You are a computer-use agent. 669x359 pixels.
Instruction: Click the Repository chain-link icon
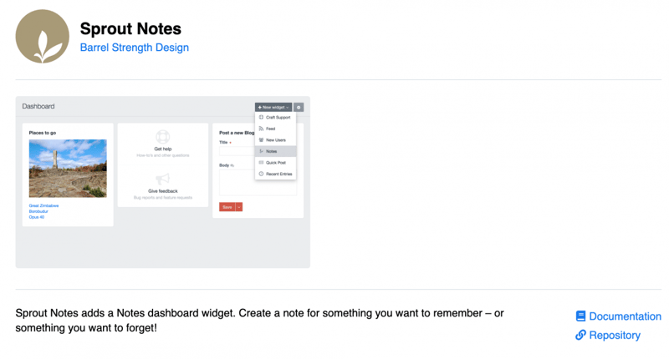(x=581, y=335)
